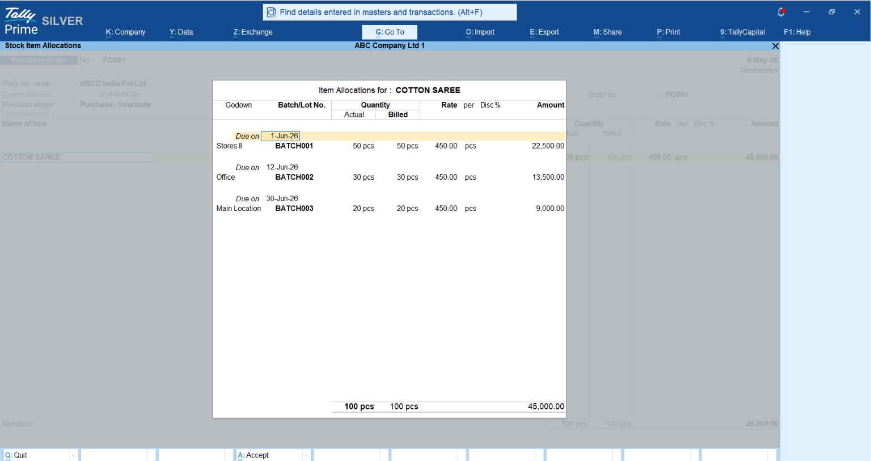The width and height of the screenshot is (871, 461).
Task: Select batch BATCH001
Action: (x=294, y=146)
